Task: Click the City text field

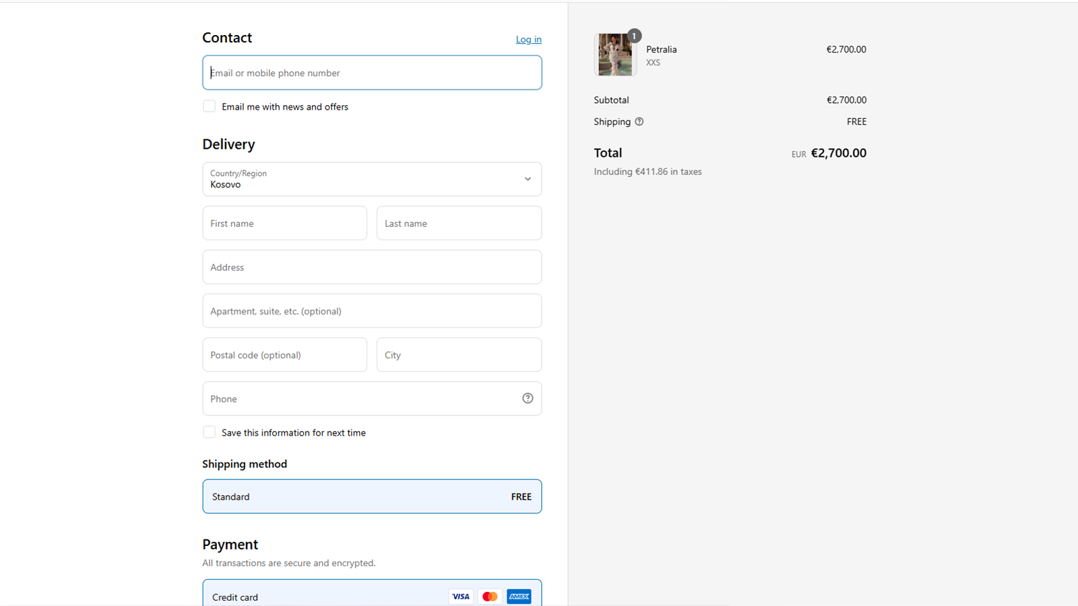Action: pos(459,355)
